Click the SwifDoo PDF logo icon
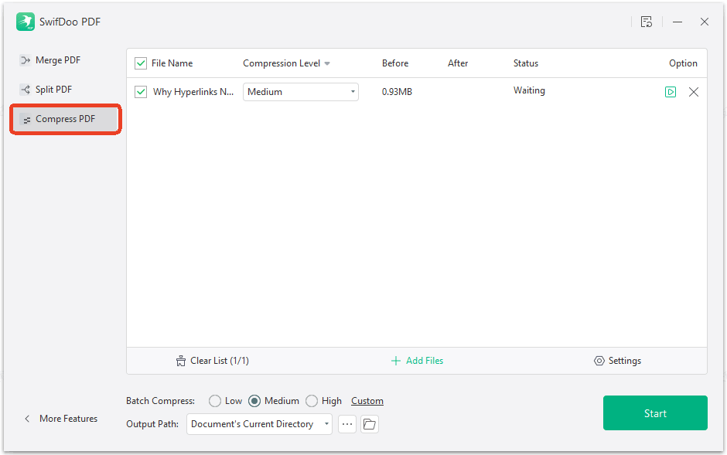This screenshot has width=727, height=455. click(x=25, y=22)
